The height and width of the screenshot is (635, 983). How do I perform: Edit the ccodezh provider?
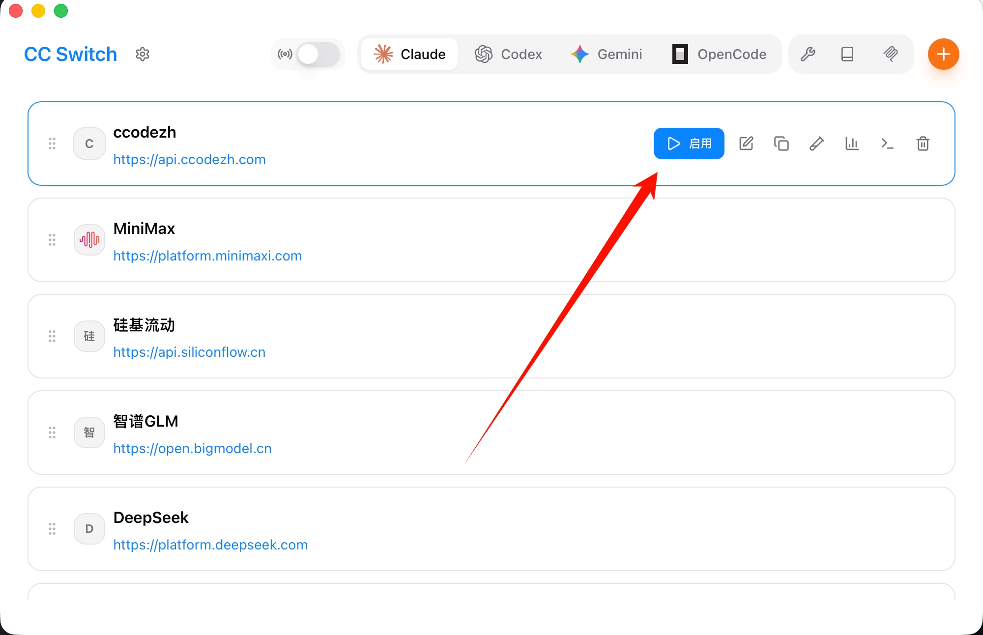click(x=746, y=144)
